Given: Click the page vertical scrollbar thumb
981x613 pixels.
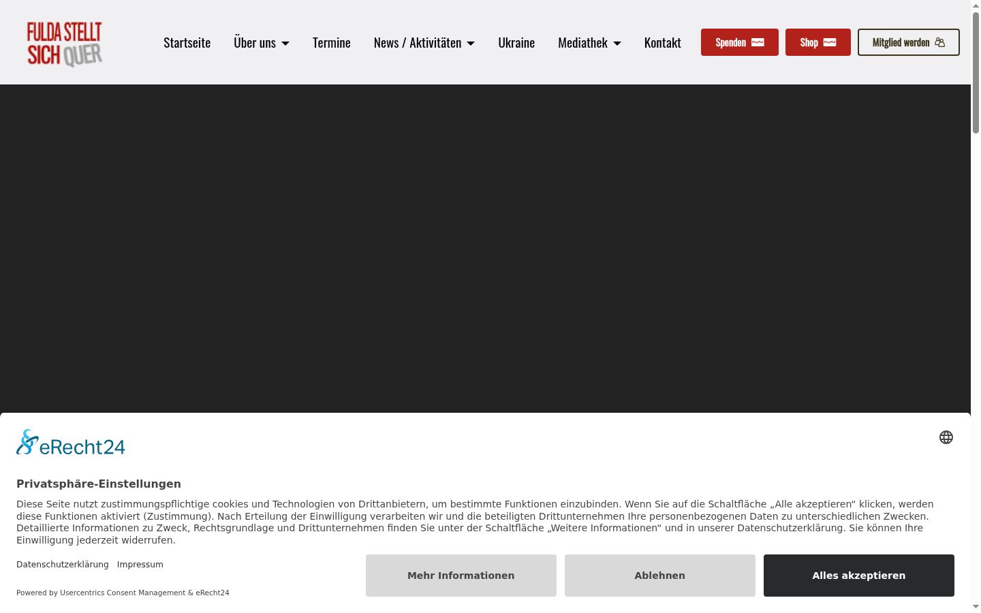Looking at the screenshot, I should point(976,72).
